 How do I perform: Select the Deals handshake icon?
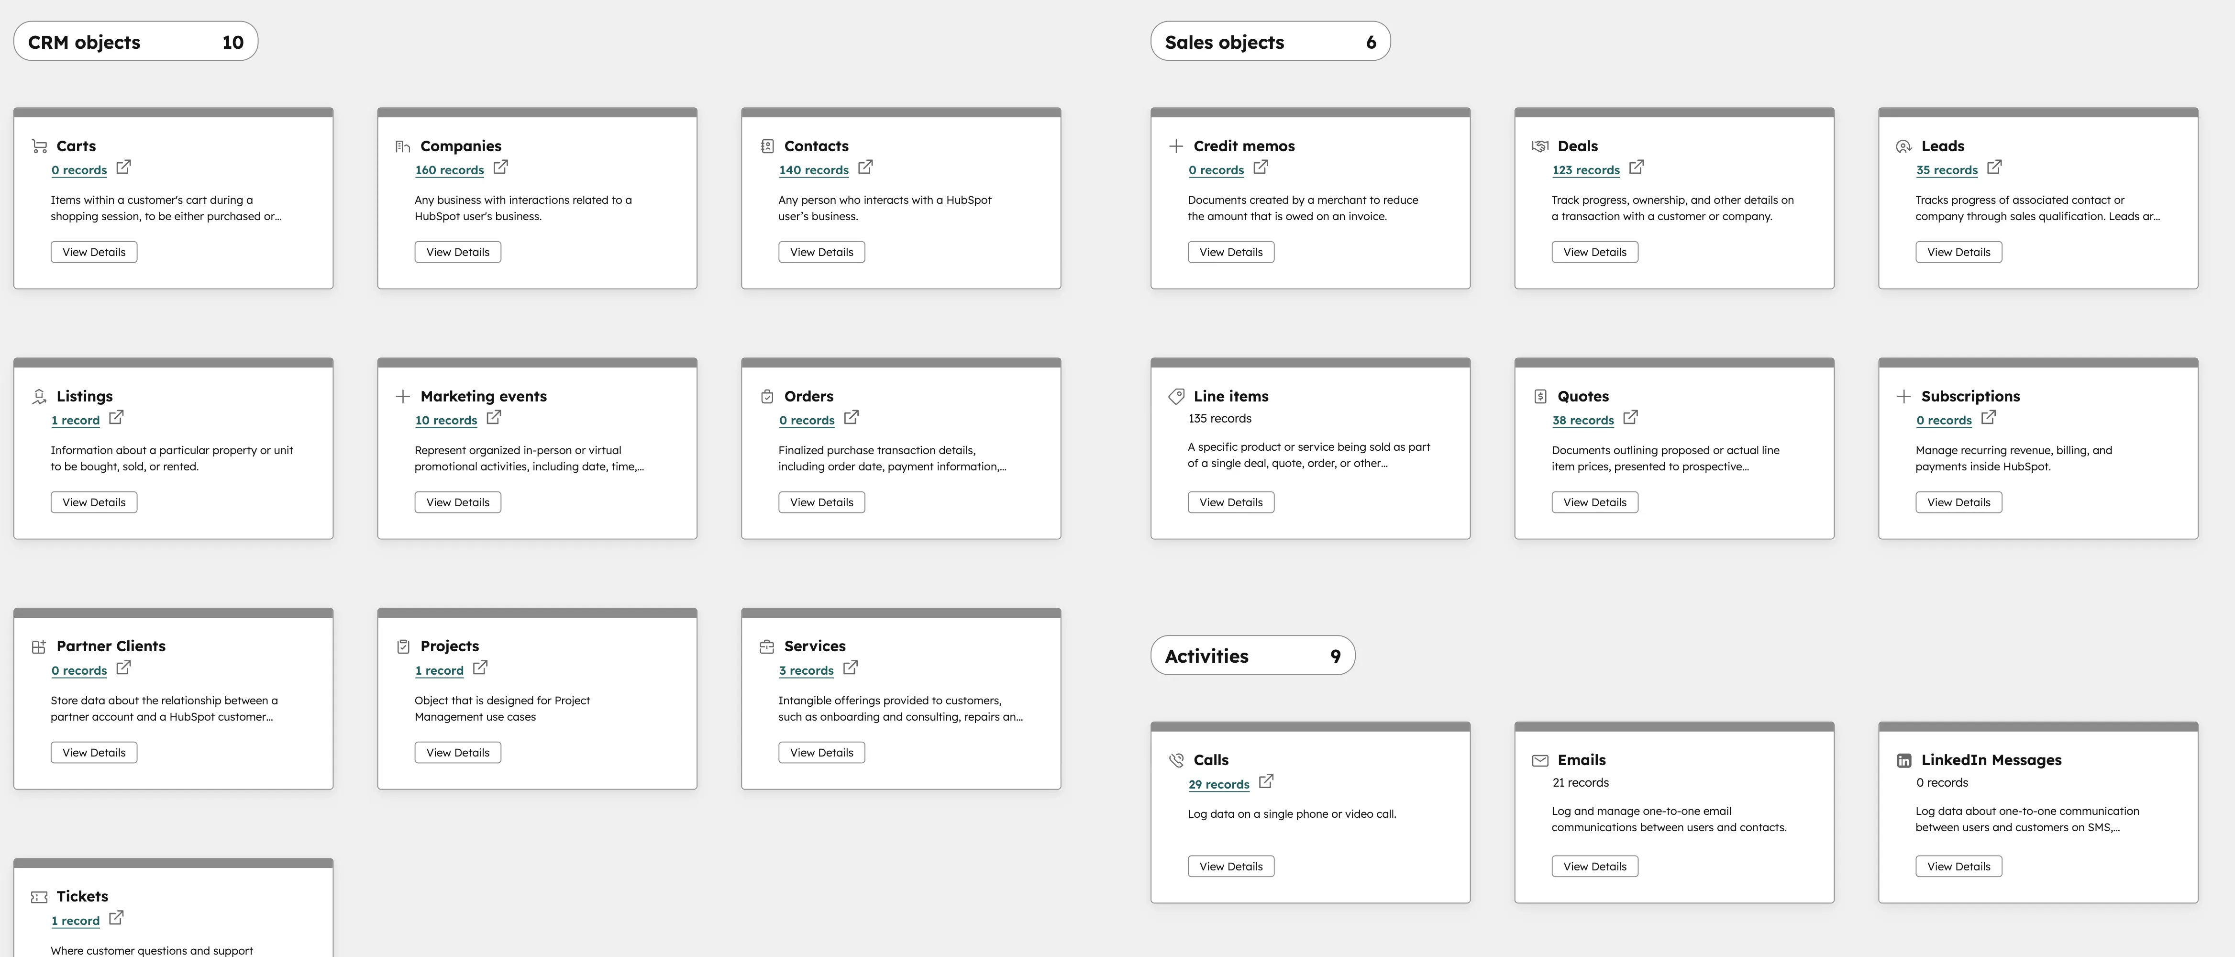coord(1540,145)
